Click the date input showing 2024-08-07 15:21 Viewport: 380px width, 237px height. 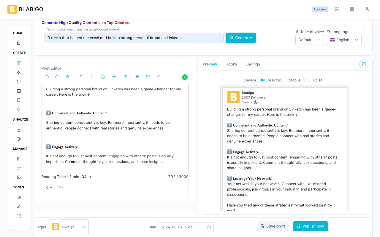(186, 227)
